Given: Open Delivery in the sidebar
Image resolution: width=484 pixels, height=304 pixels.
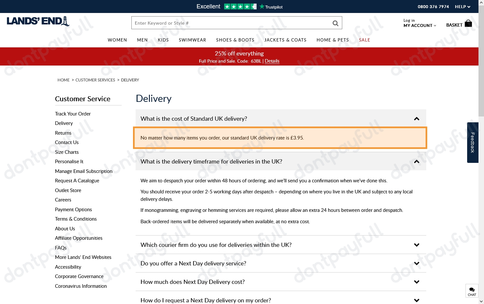Looking at the screenshot, I should pyautogui.click(x=64, y=123).
